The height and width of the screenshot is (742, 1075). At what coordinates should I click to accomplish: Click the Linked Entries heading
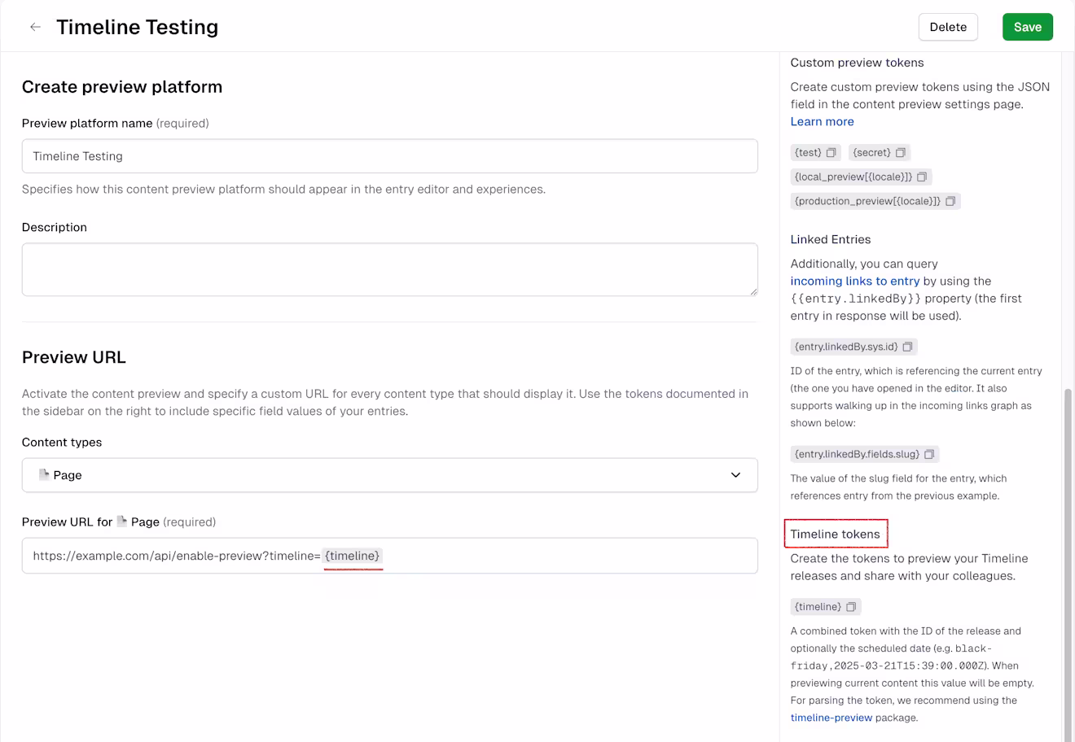(830, 239)
